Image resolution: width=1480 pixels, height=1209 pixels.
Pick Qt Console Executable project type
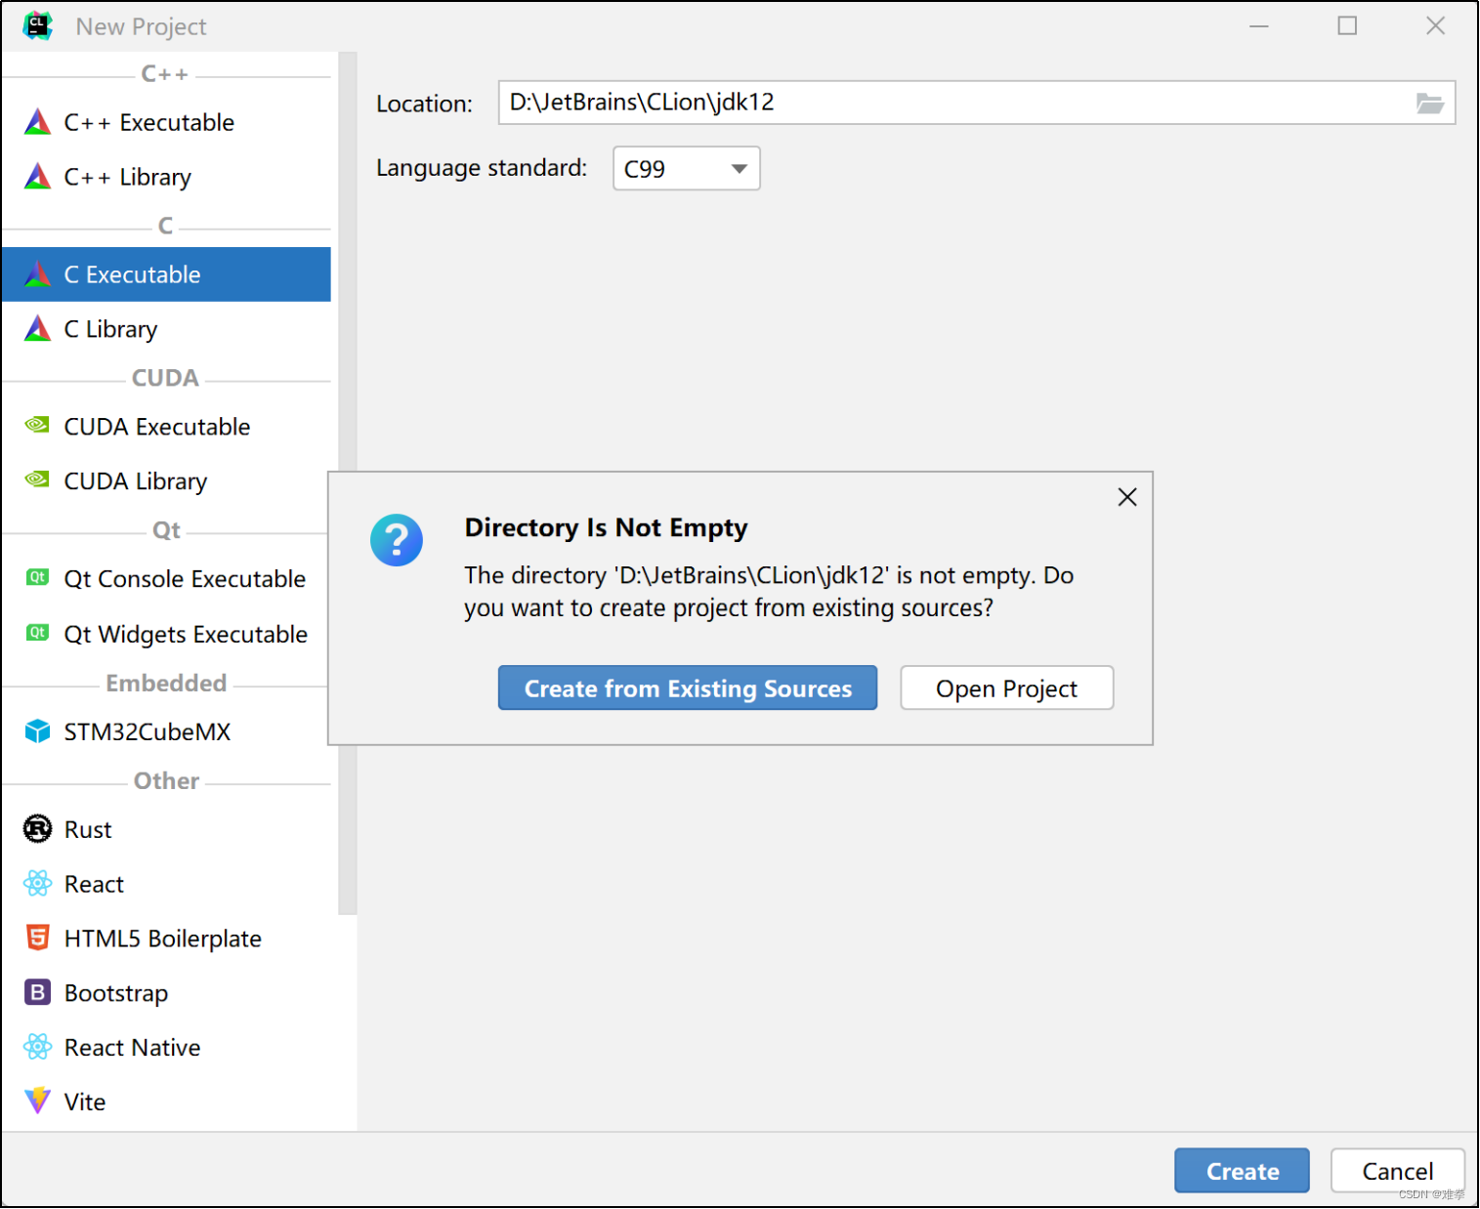pyautogui.click(x=166, y=579)
